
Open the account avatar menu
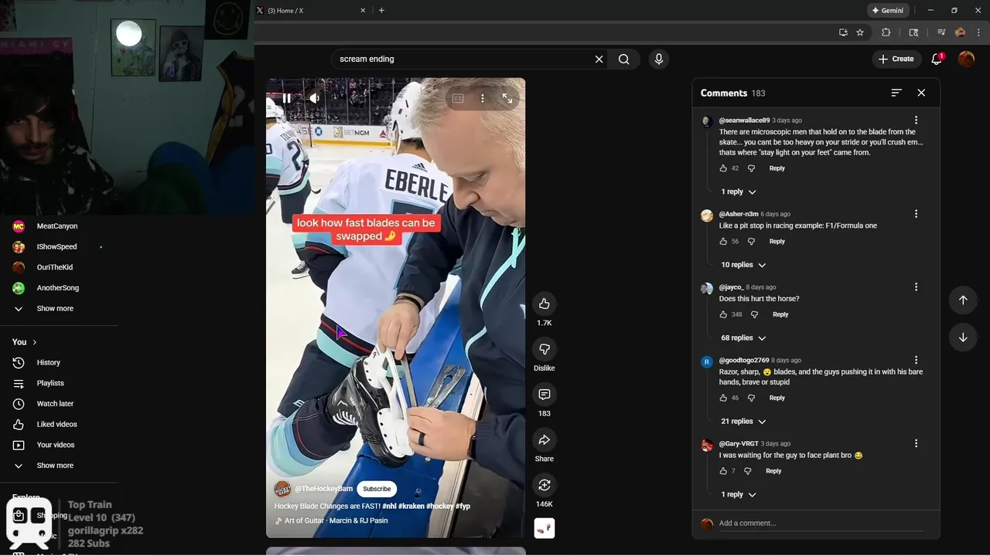coord(966,59)
